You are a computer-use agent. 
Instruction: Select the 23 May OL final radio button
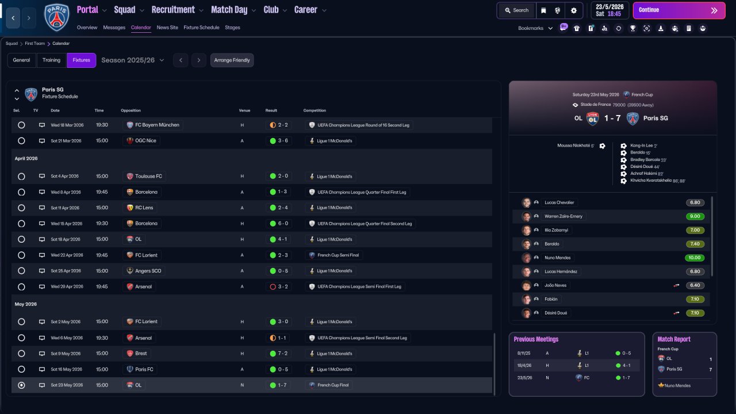coord(21,385)
